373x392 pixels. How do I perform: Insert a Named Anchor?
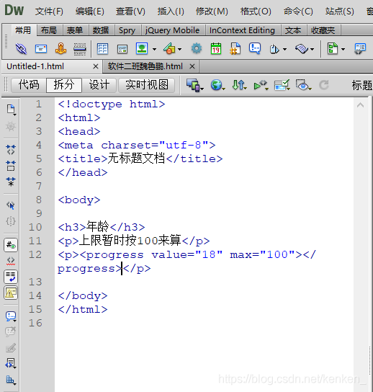[x=60, y=48]
